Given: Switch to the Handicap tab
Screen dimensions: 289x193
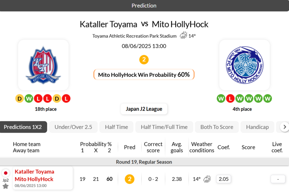Looking at the screenshot, I should pos(257,127).
